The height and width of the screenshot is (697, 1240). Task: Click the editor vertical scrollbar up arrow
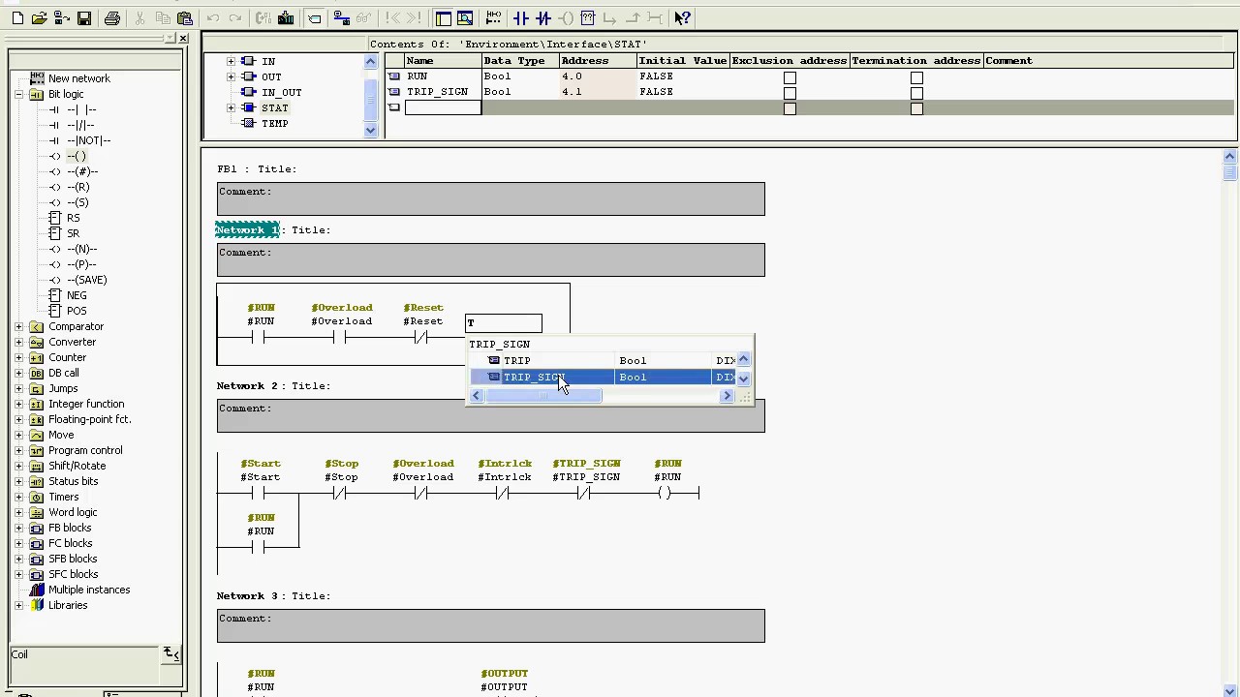(x=1229, y=157)
